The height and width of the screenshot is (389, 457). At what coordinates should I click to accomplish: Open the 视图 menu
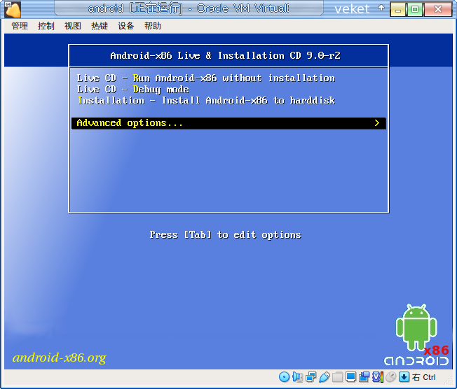(73, 26)
